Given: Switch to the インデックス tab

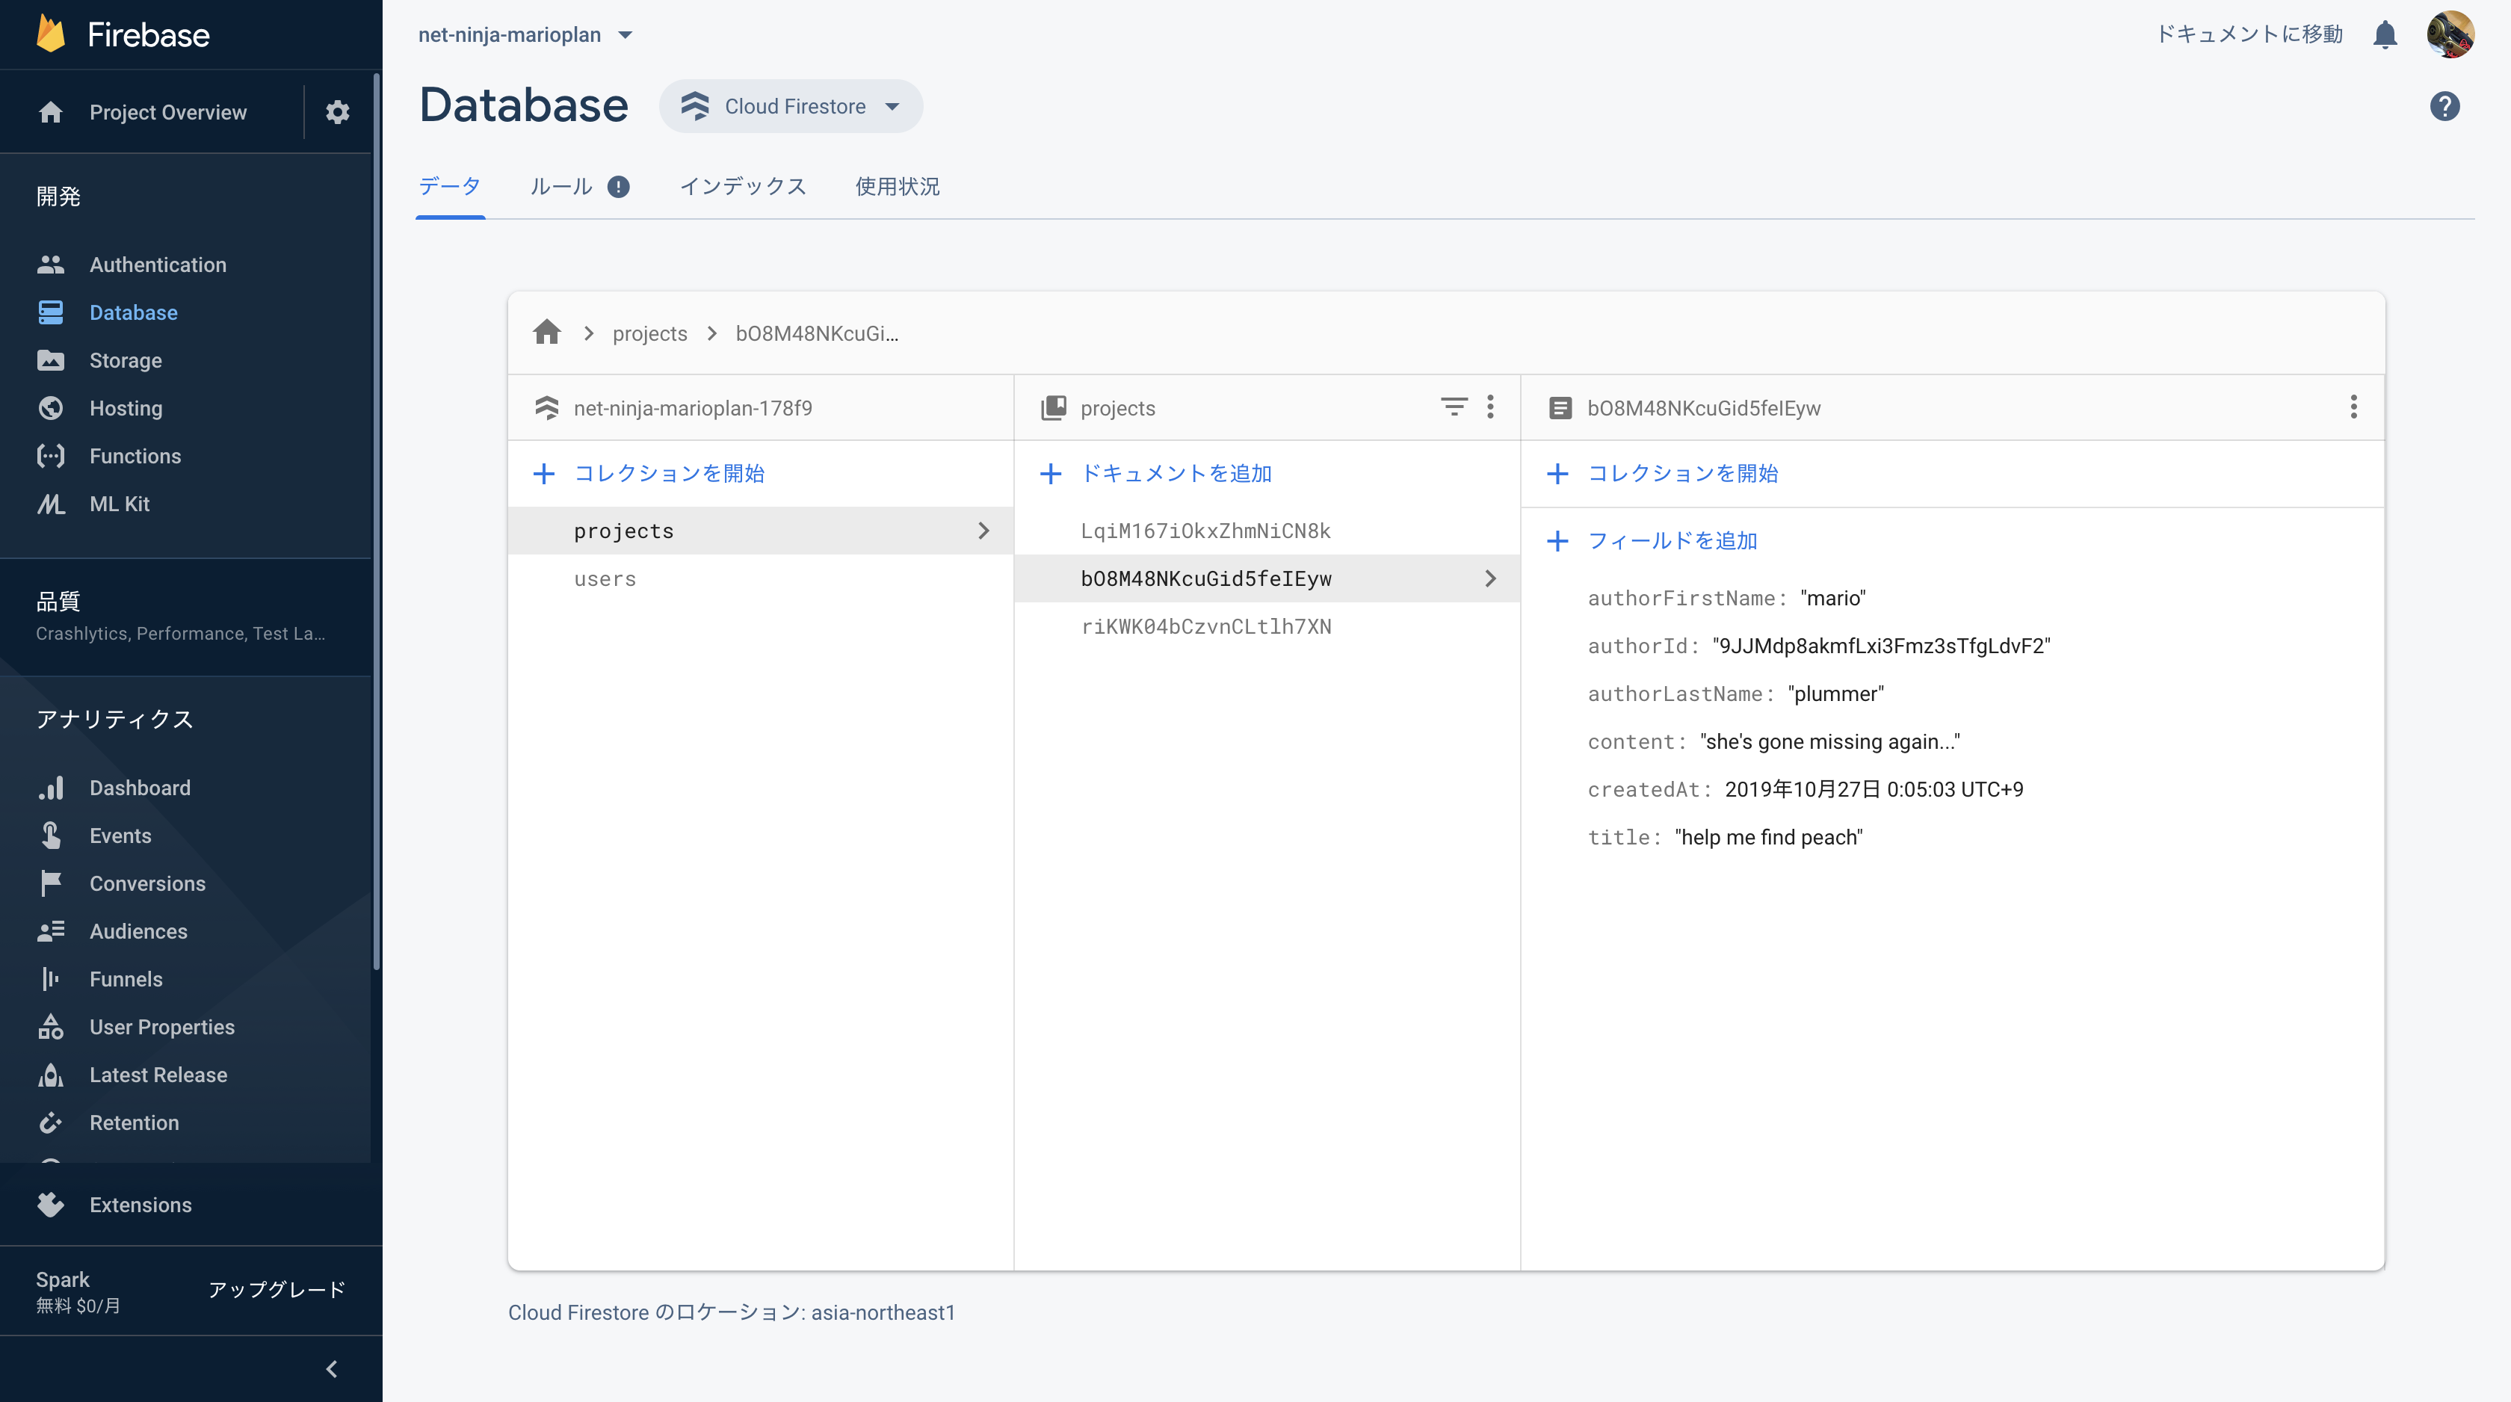Looking at the screenshot, I should point(743,186).
